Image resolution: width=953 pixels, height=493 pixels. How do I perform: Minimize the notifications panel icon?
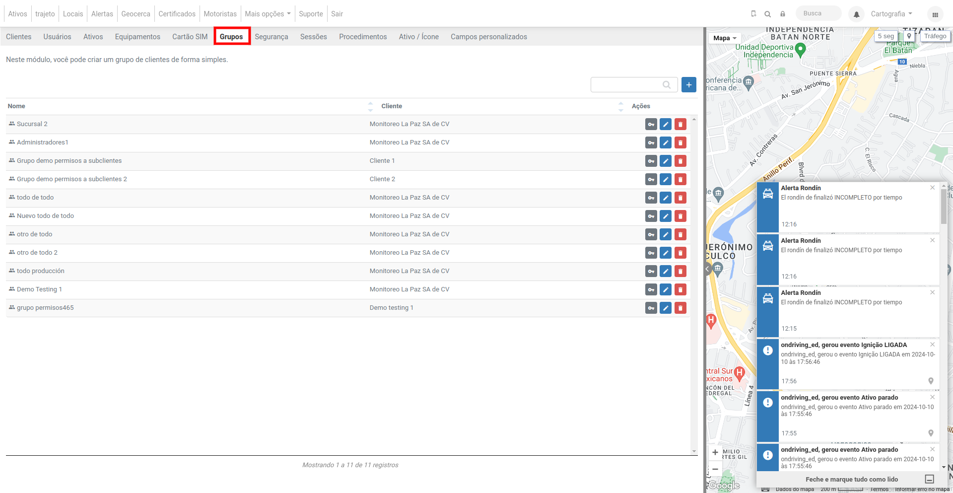[x=930, y=479]
